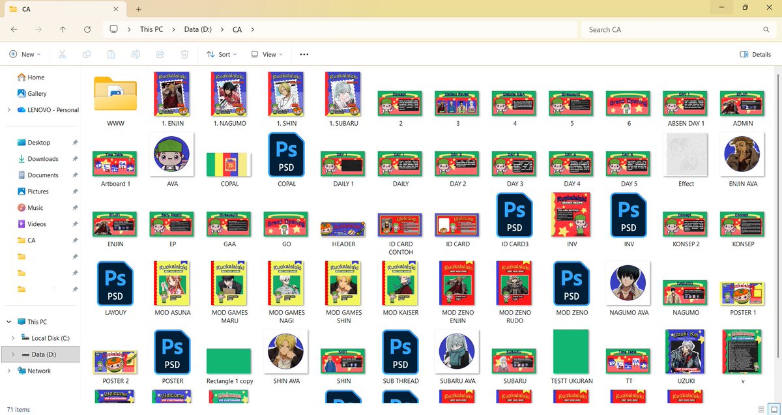Click the Delete trash icon

(184, 55)
